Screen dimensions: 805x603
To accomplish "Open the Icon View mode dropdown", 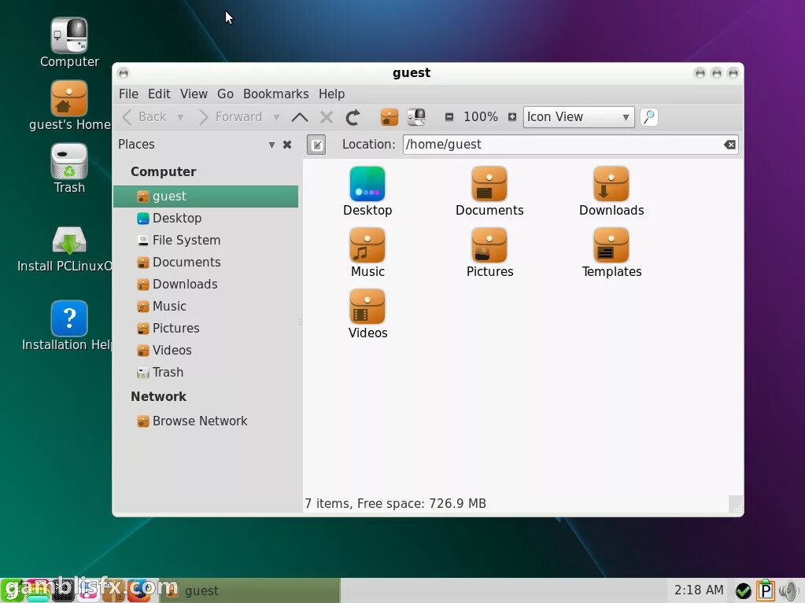I will pyautogui.click(x=578, y=116).
